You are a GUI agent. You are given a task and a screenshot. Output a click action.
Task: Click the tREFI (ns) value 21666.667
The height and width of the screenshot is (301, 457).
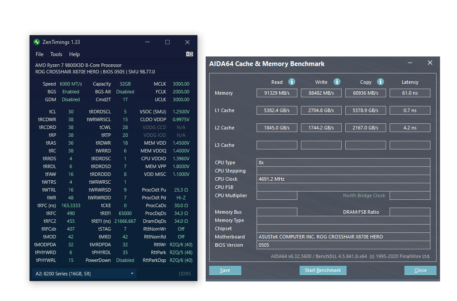coord(125,222)
